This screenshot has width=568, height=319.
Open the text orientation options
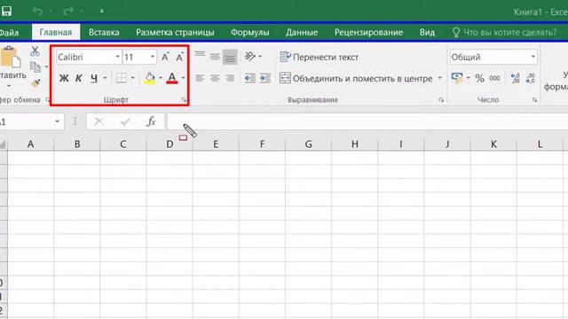coord(253,57)
